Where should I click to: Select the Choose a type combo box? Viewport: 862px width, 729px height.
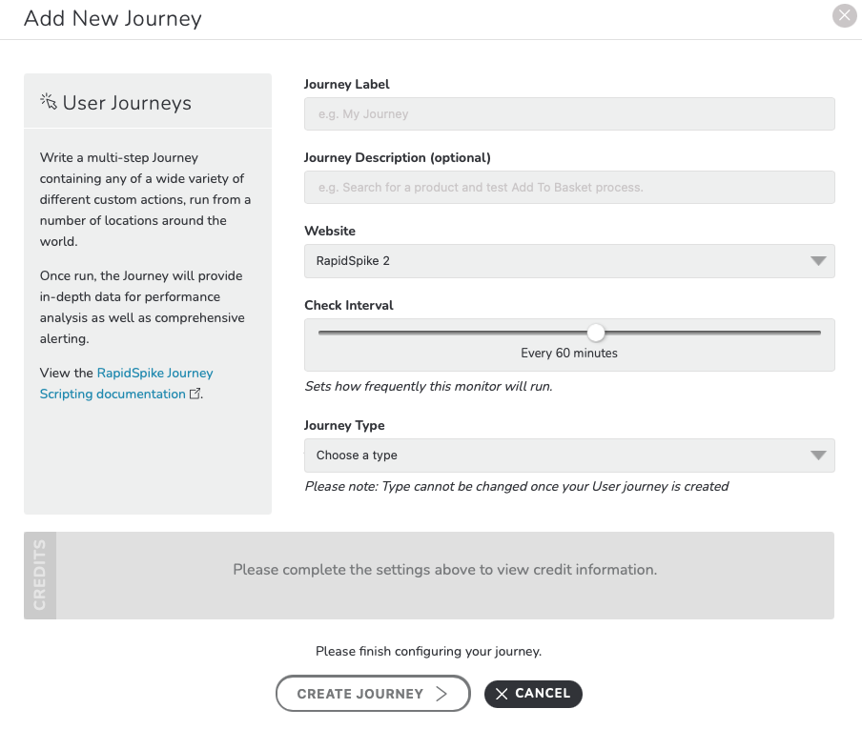click(x=569, y=456)
